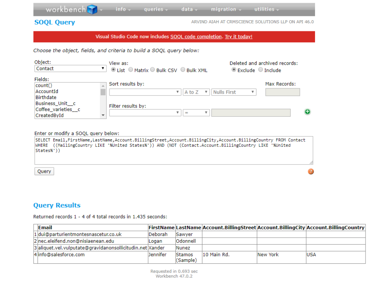Screen dimensions: 392x281
Task: Select the Bulk CSV view option
Action: click(153, 70)
